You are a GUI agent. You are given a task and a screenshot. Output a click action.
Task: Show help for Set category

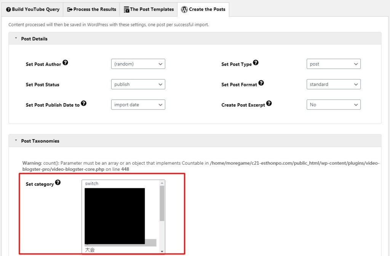(x=58, y=183)
